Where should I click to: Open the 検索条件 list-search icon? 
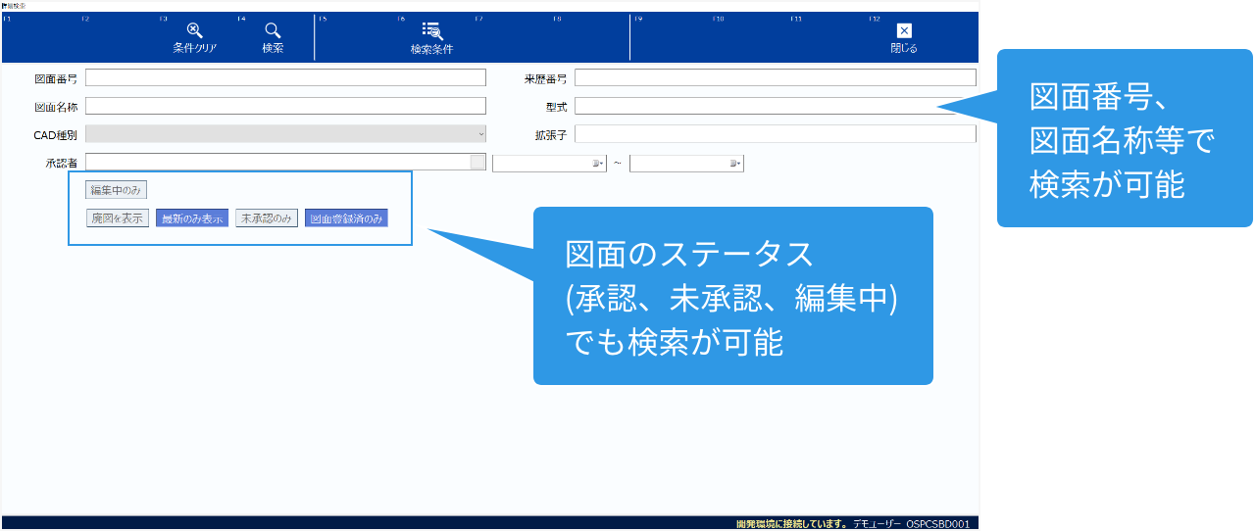click(431, 30)
